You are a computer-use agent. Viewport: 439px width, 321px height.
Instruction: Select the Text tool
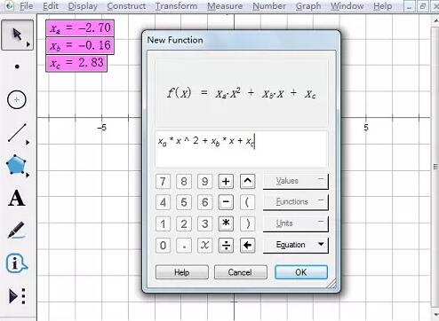point(17,198)
